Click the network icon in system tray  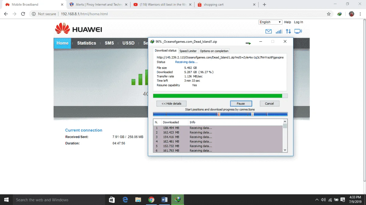coord(330,200)
